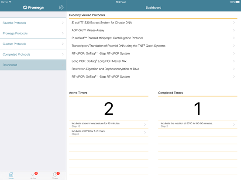Click the Recently Viewed Protocols heading
241x180 pixels.
(87, 15)
